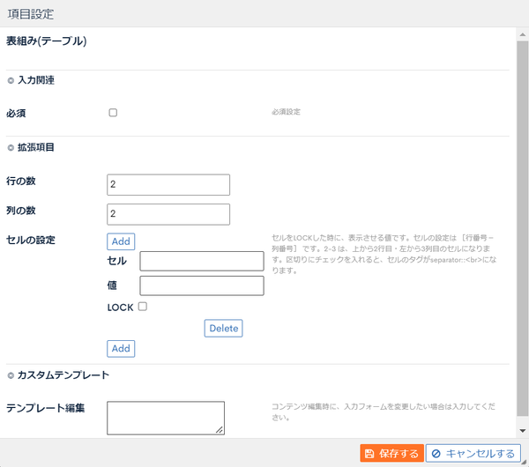This screenshot has height=467, width=529.
Task: Click the textarea resize grip icon
Action: tap(220, 430)
